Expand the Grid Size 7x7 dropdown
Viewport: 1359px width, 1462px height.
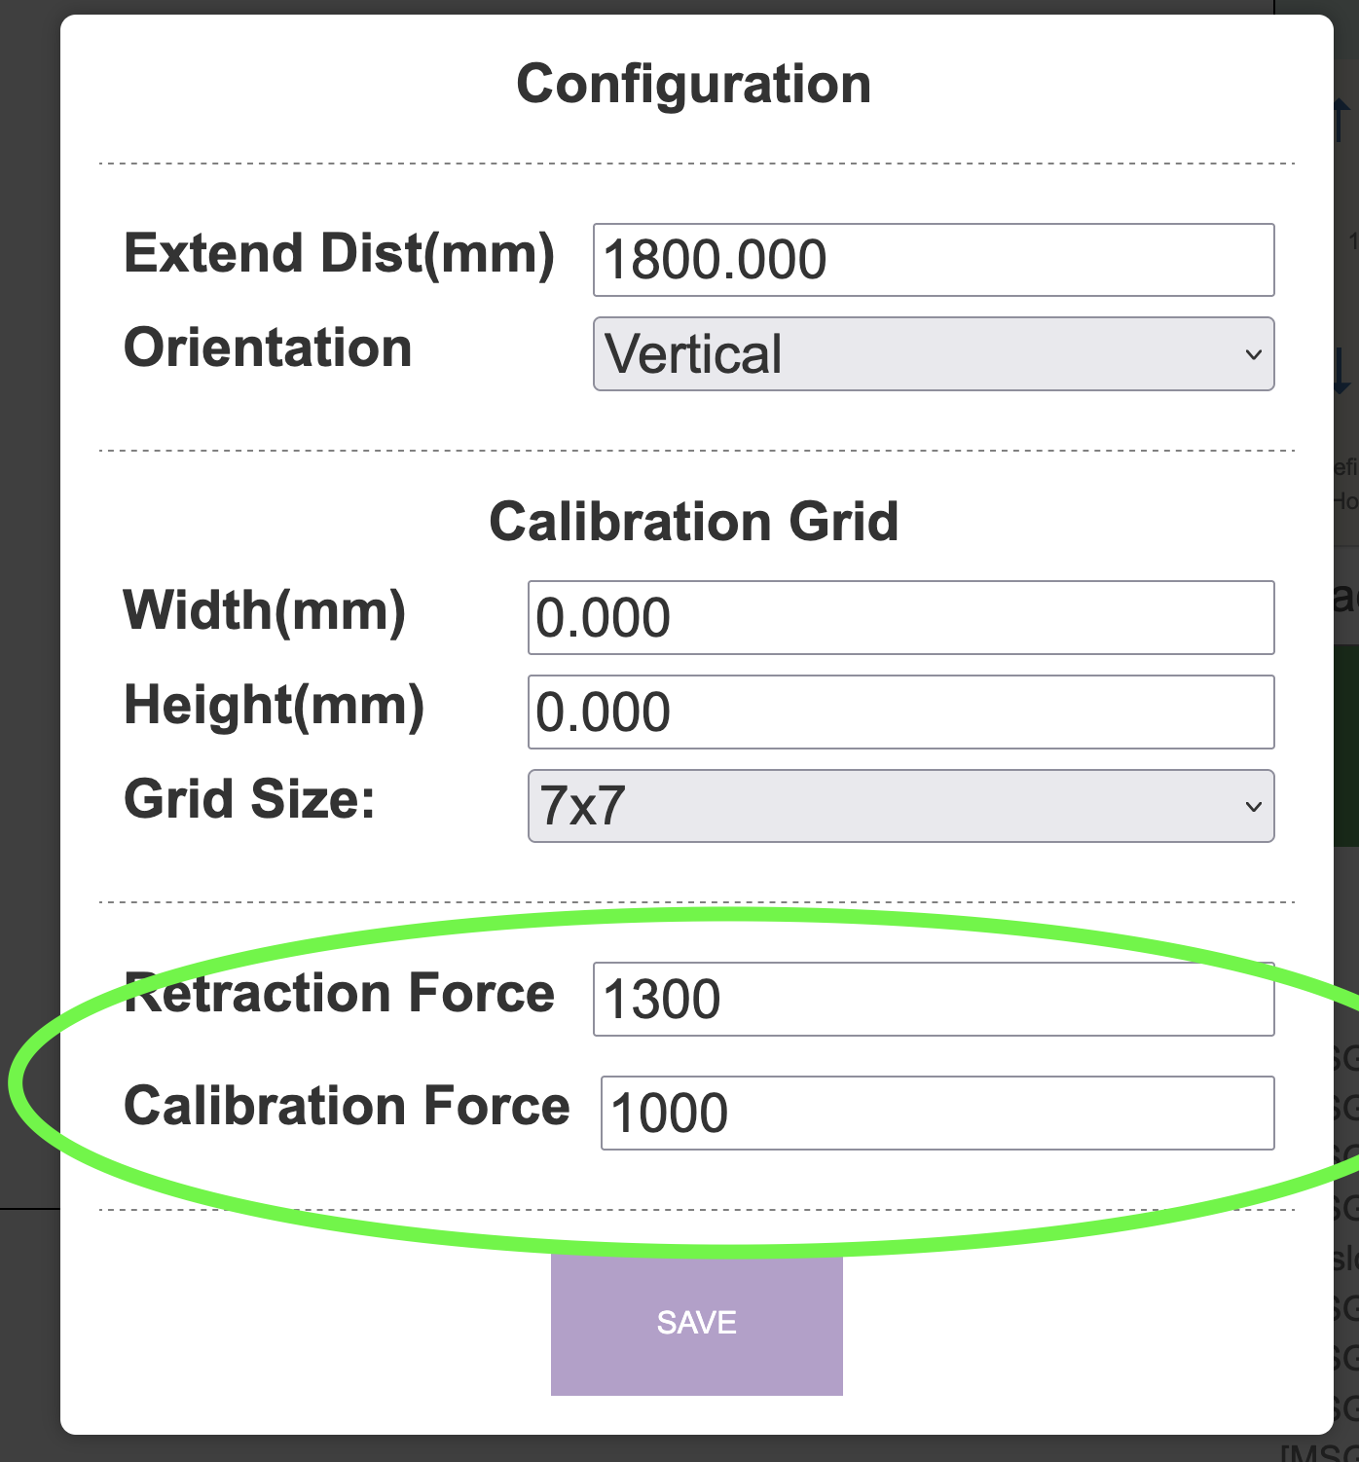click(900, 806)
